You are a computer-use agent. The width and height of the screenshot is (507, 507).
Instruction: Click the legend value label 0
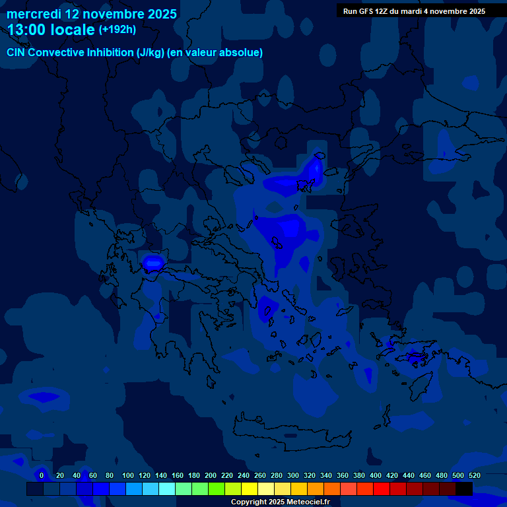tap(42, 475)
